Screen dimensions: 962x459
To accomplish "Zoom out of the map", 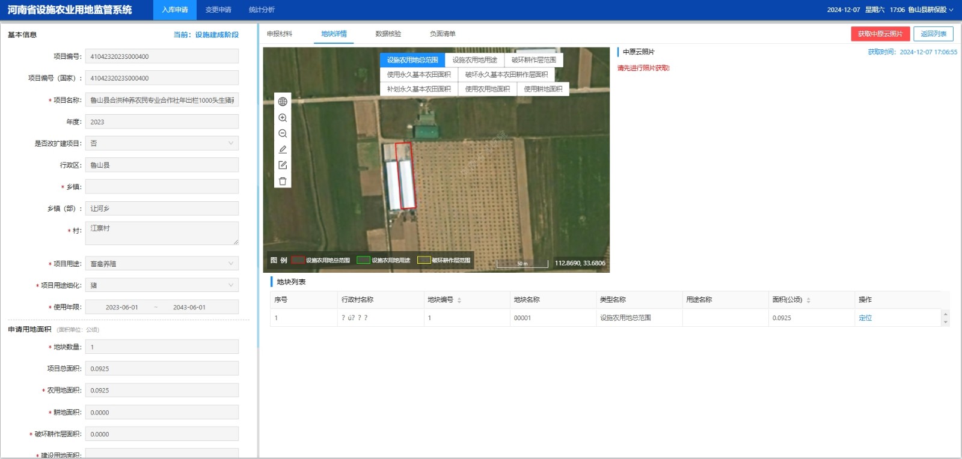I will coord(283,133).
